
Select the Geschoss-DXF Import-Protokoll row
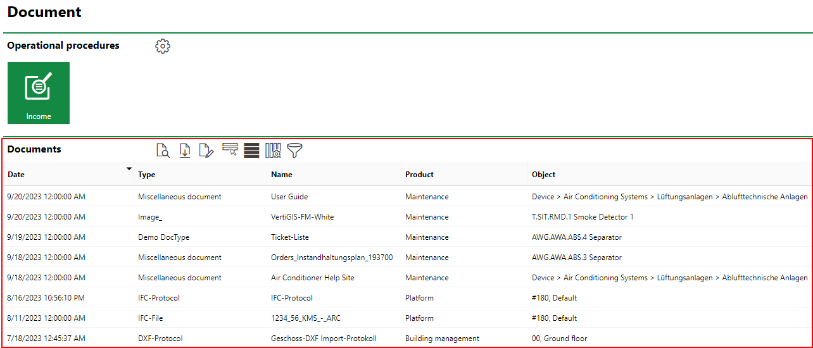point(324,339)
